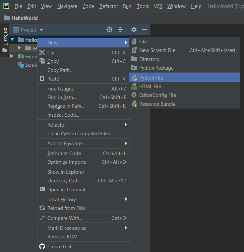Click the PyCharm logo icon
The width and height of the screenshot is (244, 252).
(x=6, y=6)
